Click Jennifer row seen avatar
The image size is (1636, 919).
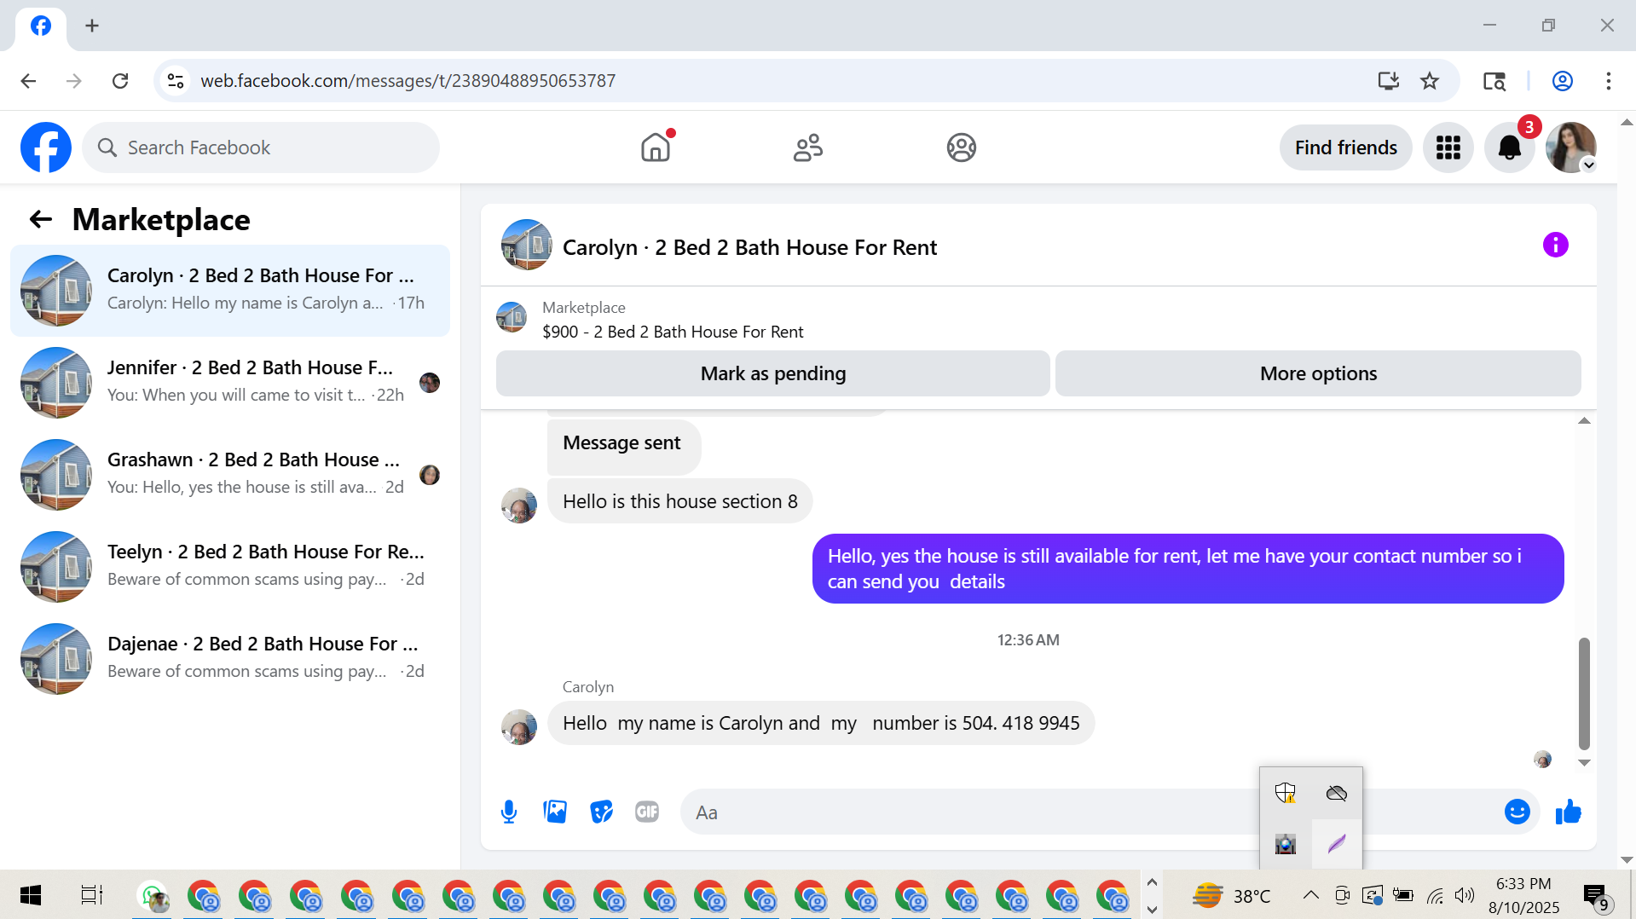[x=430, y=383]
